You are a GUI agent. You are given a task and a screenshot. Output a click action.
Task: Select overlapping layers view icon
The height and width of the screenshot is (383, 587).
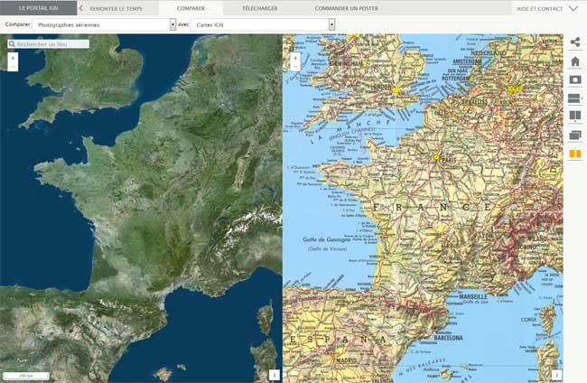pyautogui.click(x=575, y=135)
